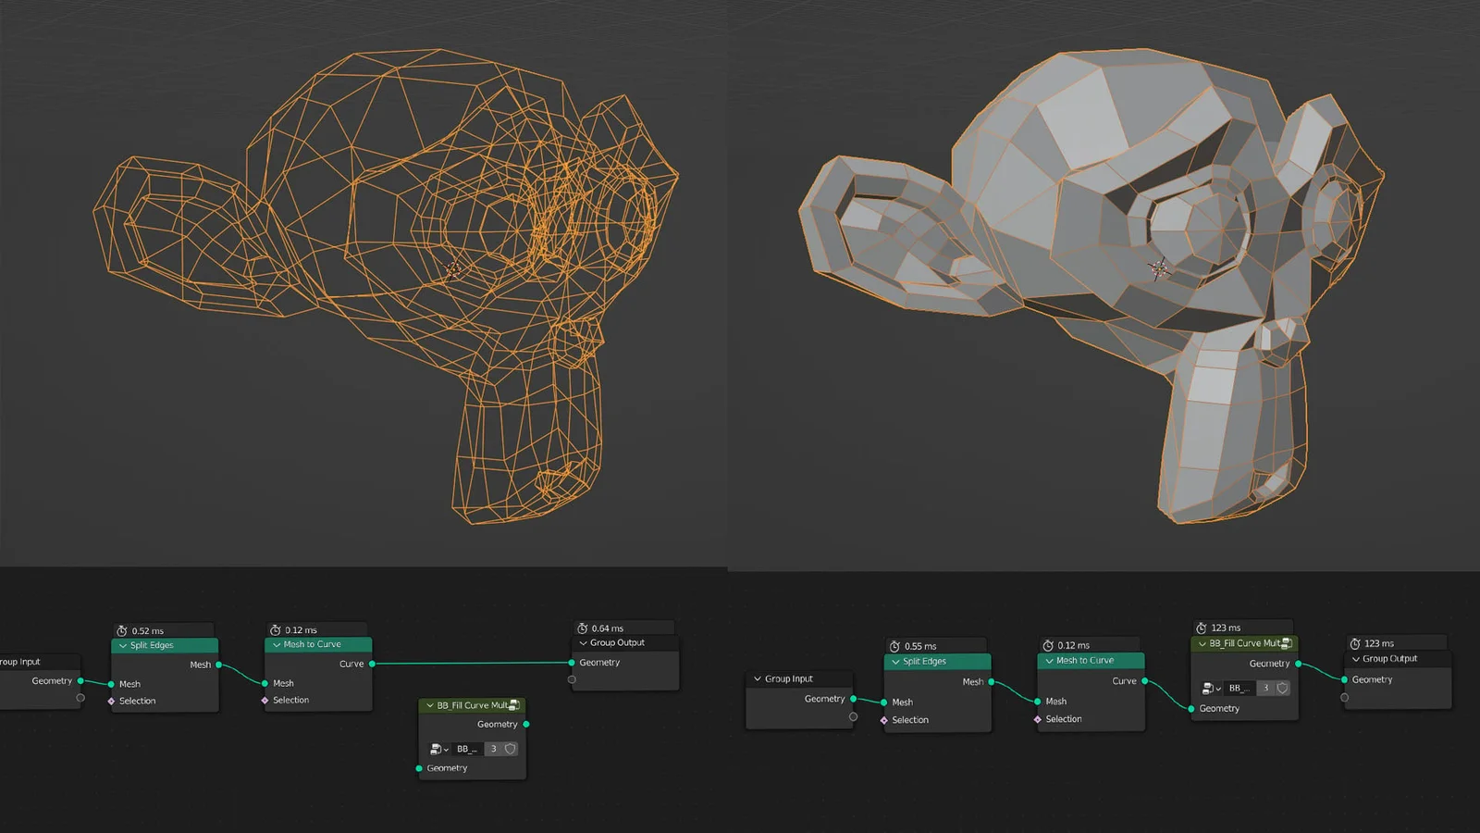1480x833 pixels.
Task: Click the BB_ node group name field
Action: click(466, 749)
